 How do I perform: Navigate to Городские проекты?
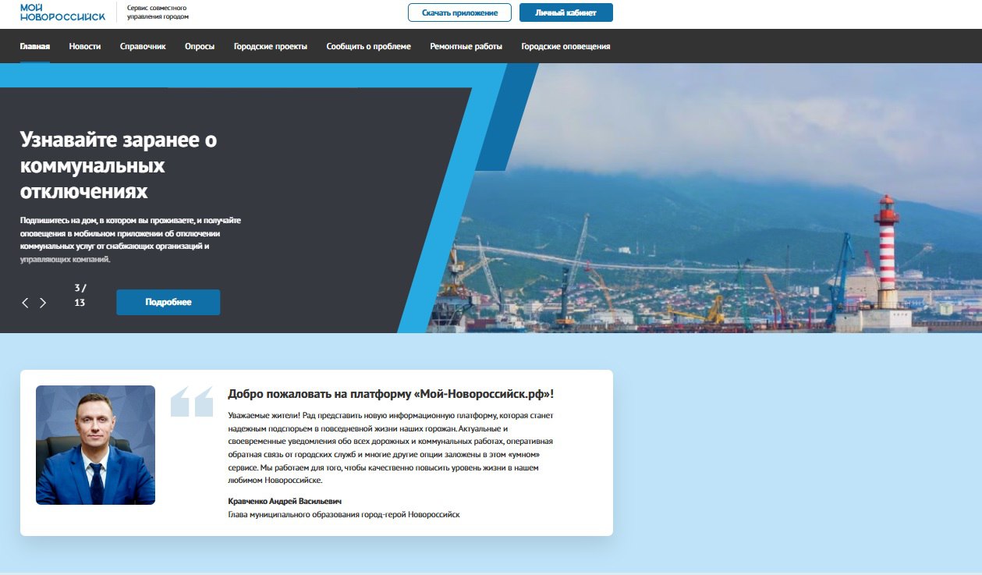(x=271, y=47)
